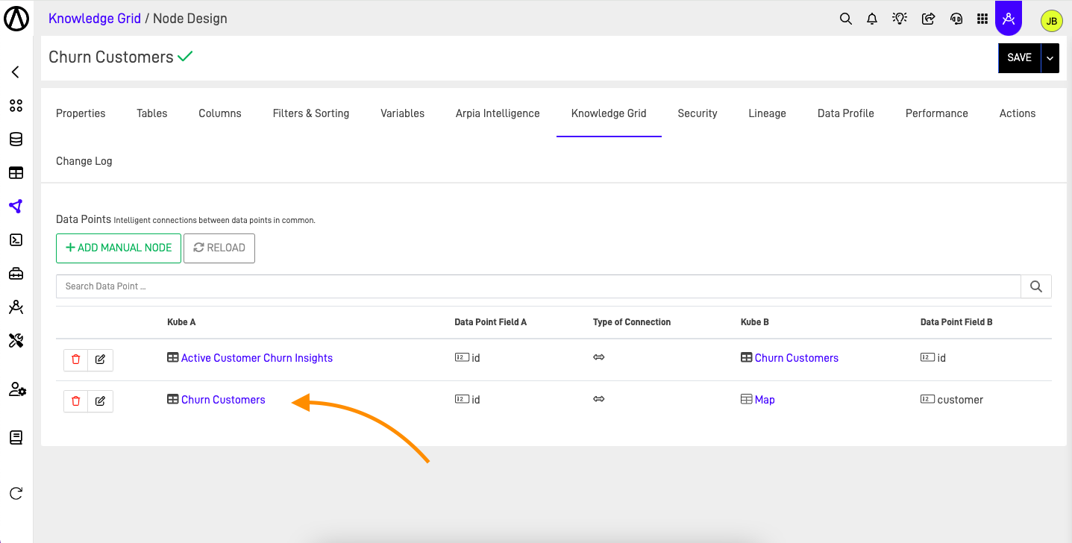Delete the Active Customer Churn Insights row
The image size is (1072, 543).
click(x=75, y=360)
